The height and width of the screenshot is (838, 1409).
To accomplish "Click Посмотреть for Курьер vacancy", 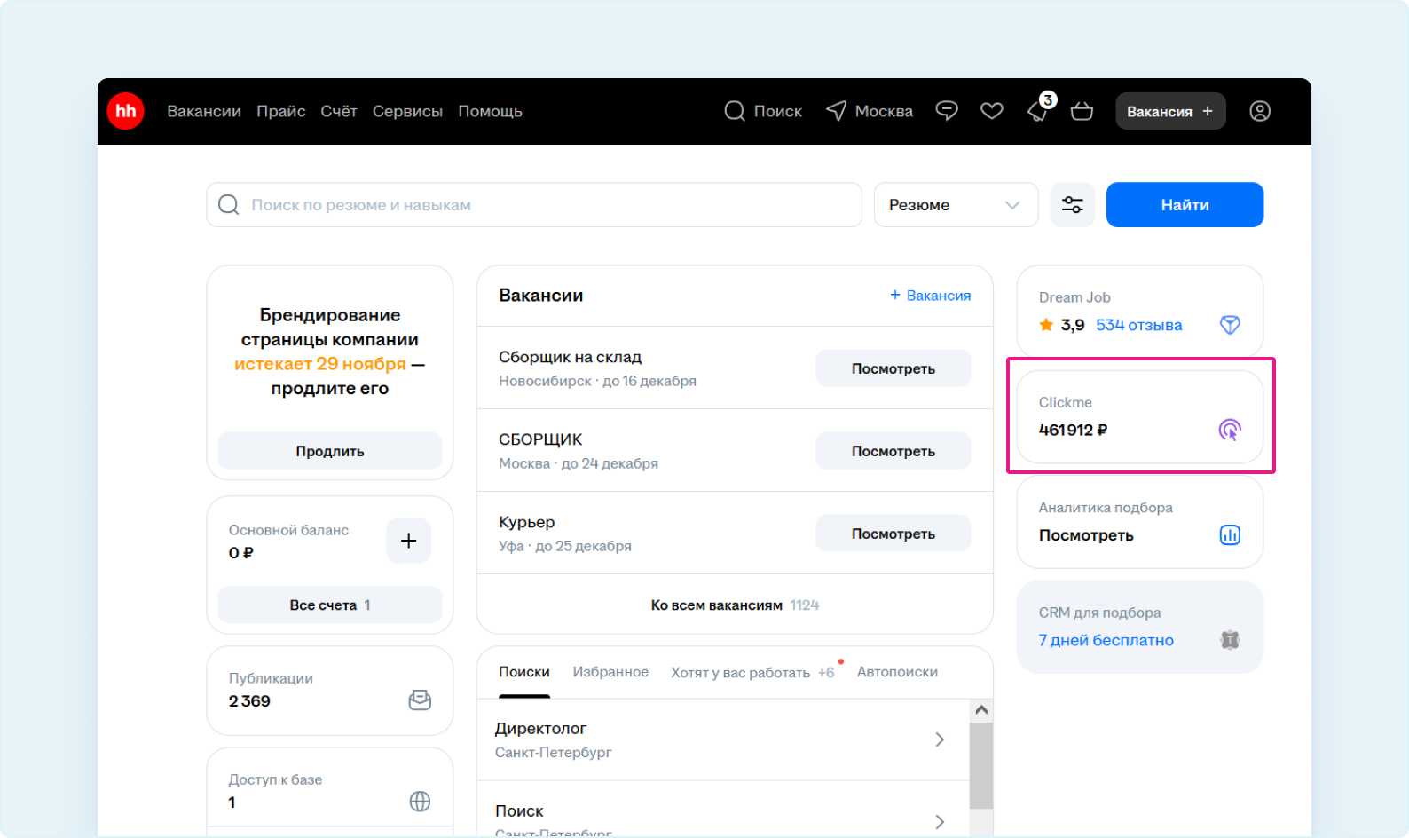I will point(893,534).
